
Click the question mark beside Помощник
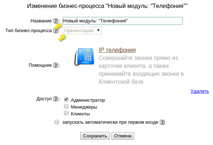(x=56, y=65)
